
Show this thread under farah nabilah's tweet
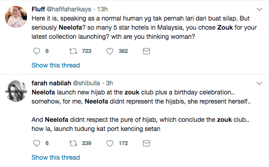coord(56,157)
